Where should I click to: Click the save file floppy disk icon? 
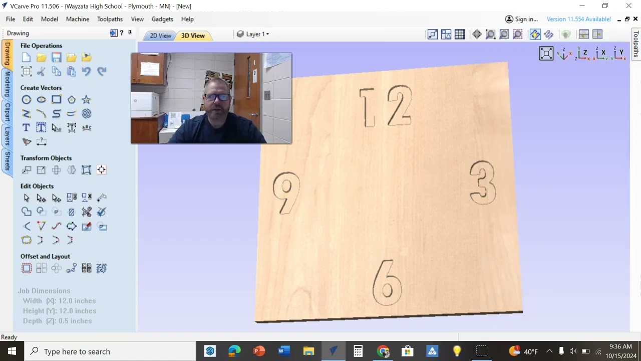[57, 58]
